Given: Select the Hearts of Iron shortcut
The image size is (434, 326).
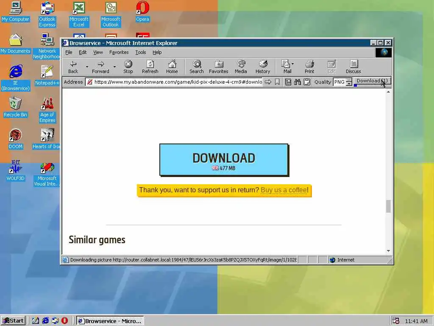Looking at the screenshot, I should (47, 139).
